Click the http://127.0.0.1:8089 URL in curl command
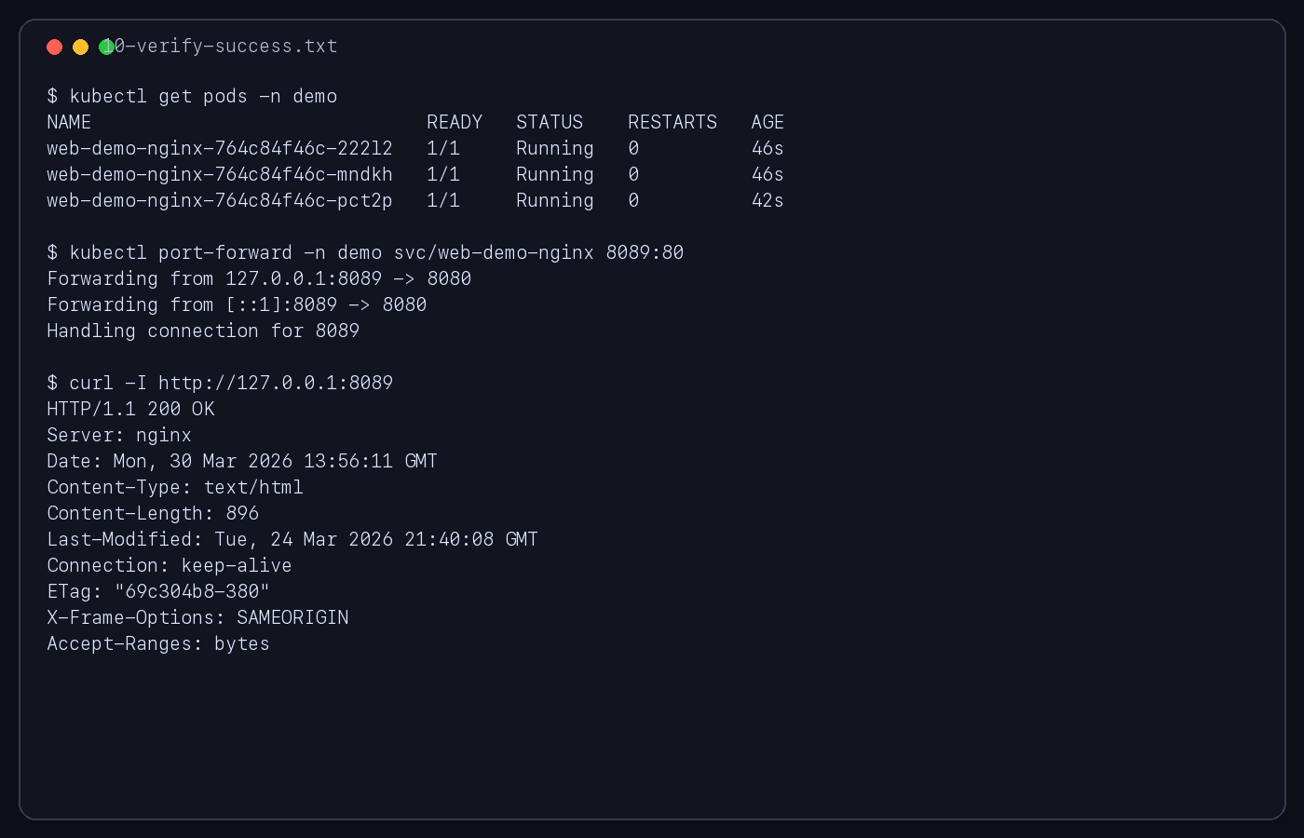The height and width of the screenshot is (838, 1304). pos(276,384)
